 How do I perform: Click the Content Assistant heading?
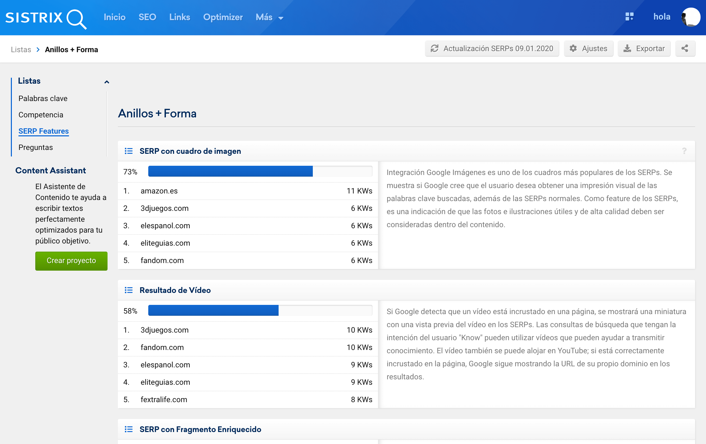(51, 170)
